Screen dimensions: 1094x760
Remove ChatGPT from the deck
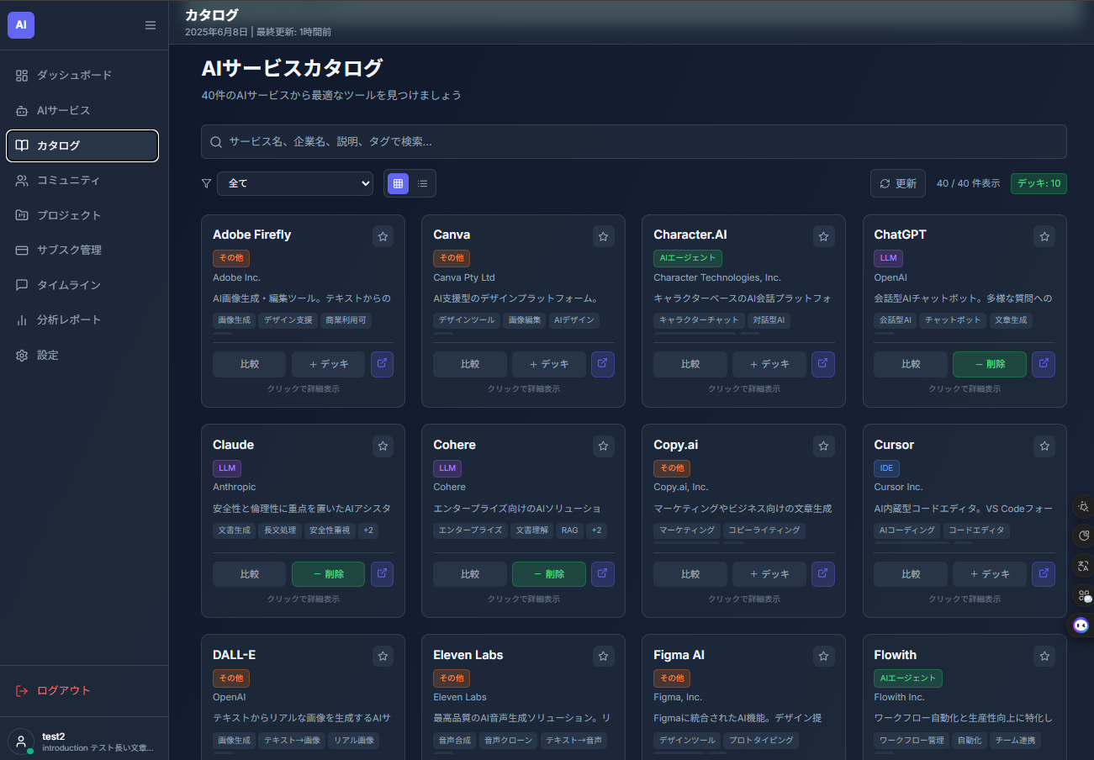[x=990, y=364]
